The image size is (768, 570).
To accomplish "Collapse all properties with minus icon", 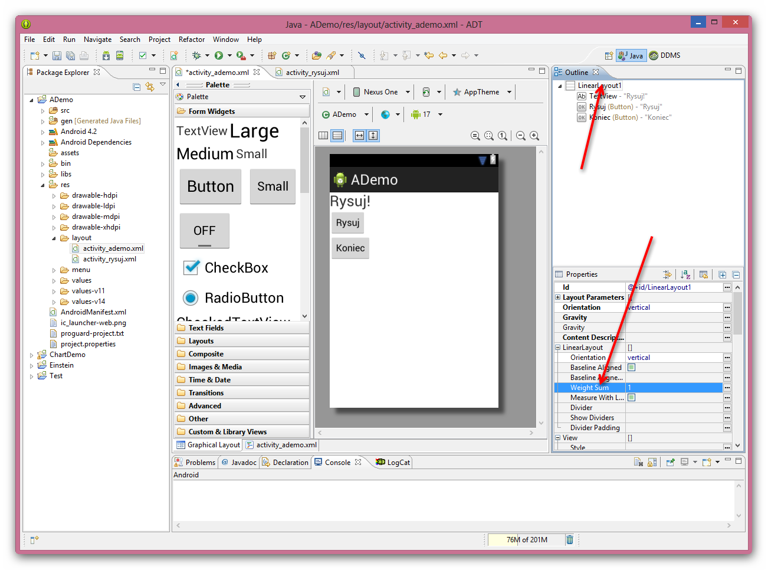I will coord(736,274).
